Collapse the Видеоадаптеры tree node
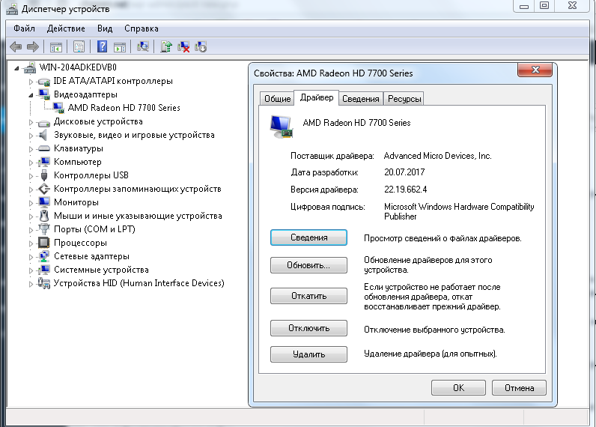 pos(31,94)
